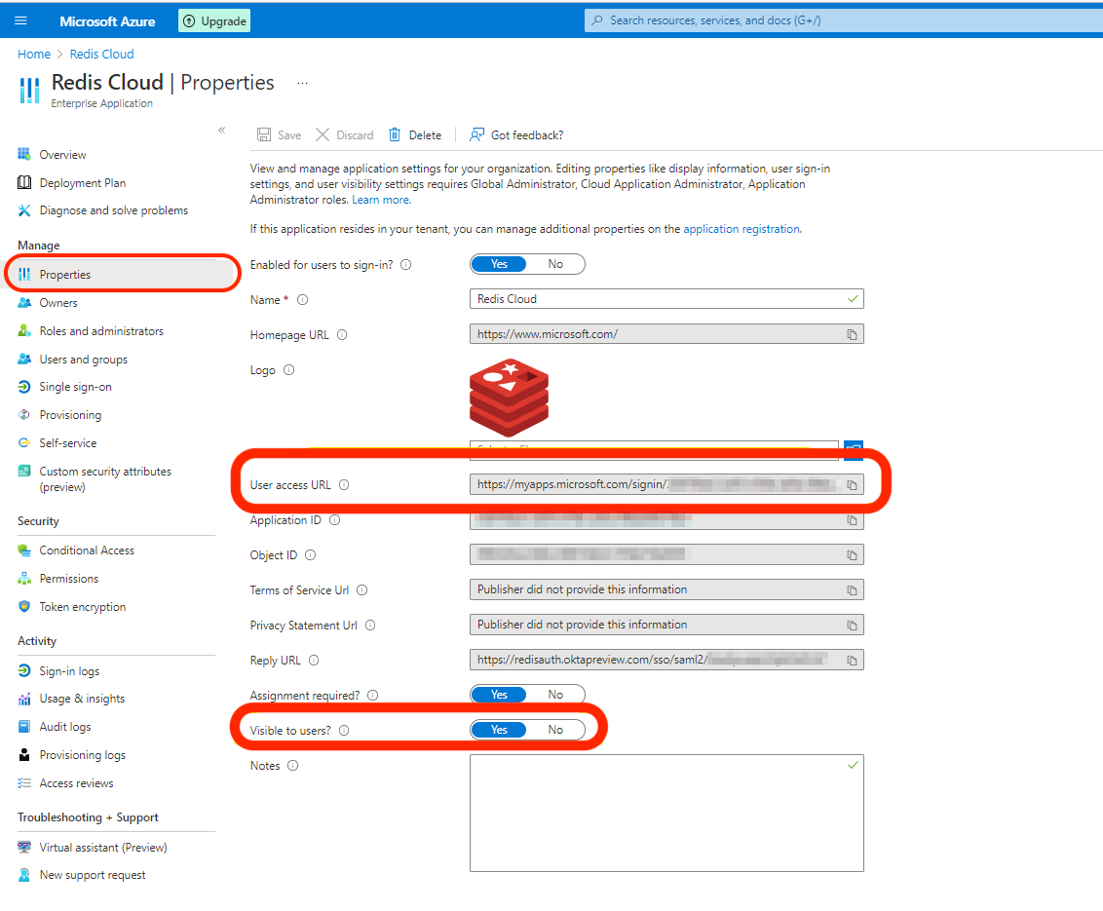The image size is (1103, 911).
Task: Click info icon beside Visible to users
Action: (x=344, y=731)
